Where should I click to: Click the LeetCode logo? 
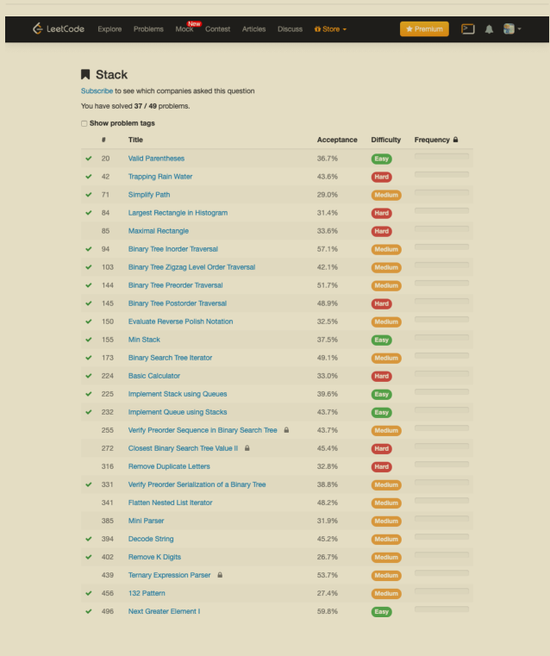(59, 28)
